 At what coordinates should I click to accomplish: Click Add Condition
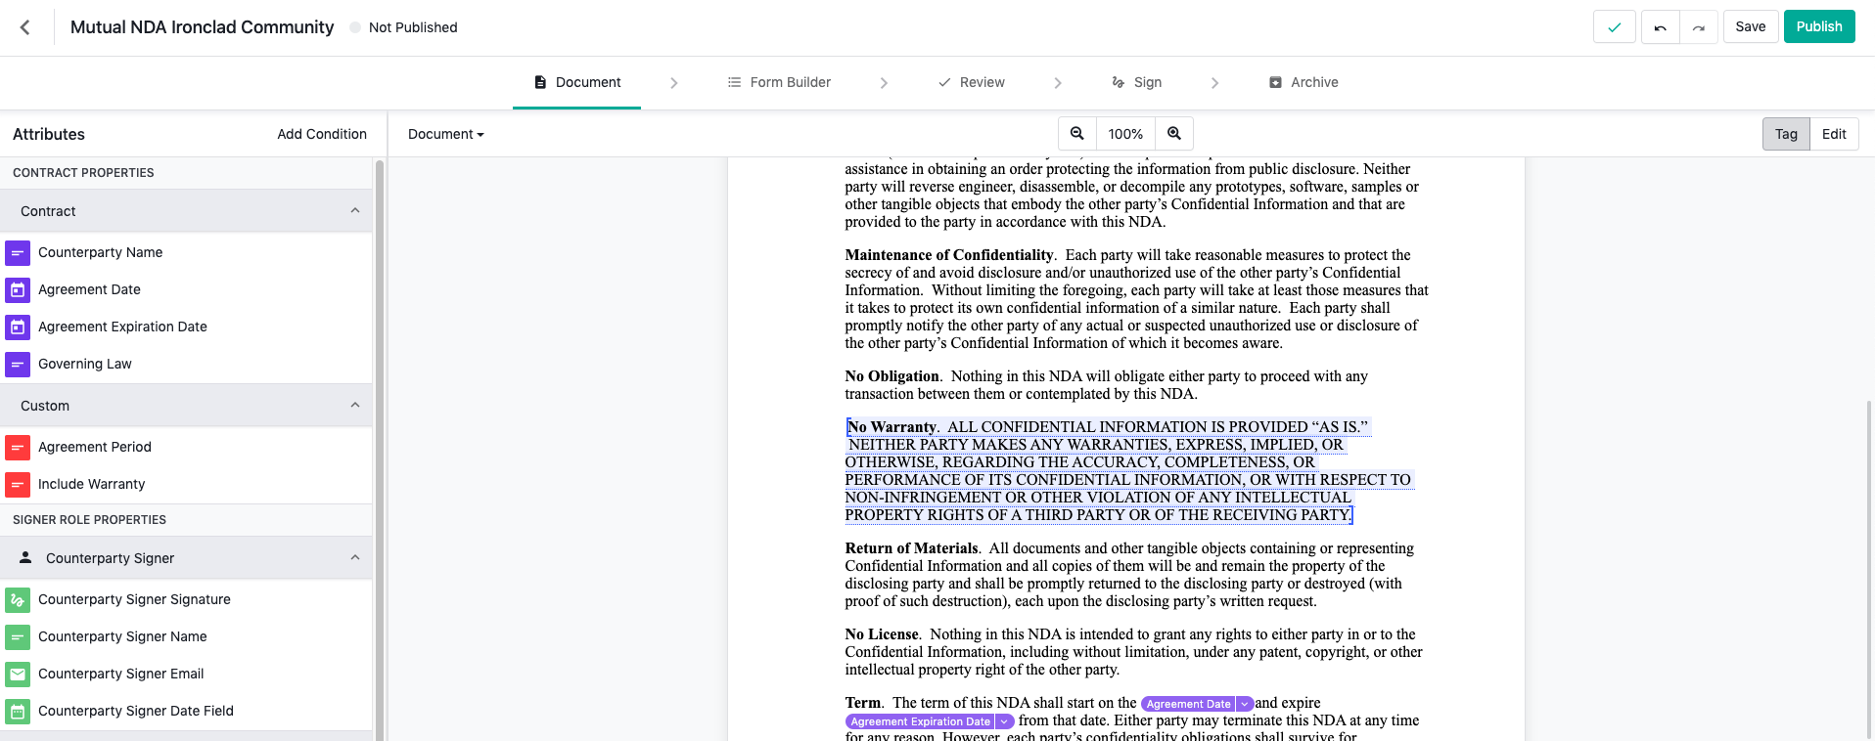[x=322, y=134]
